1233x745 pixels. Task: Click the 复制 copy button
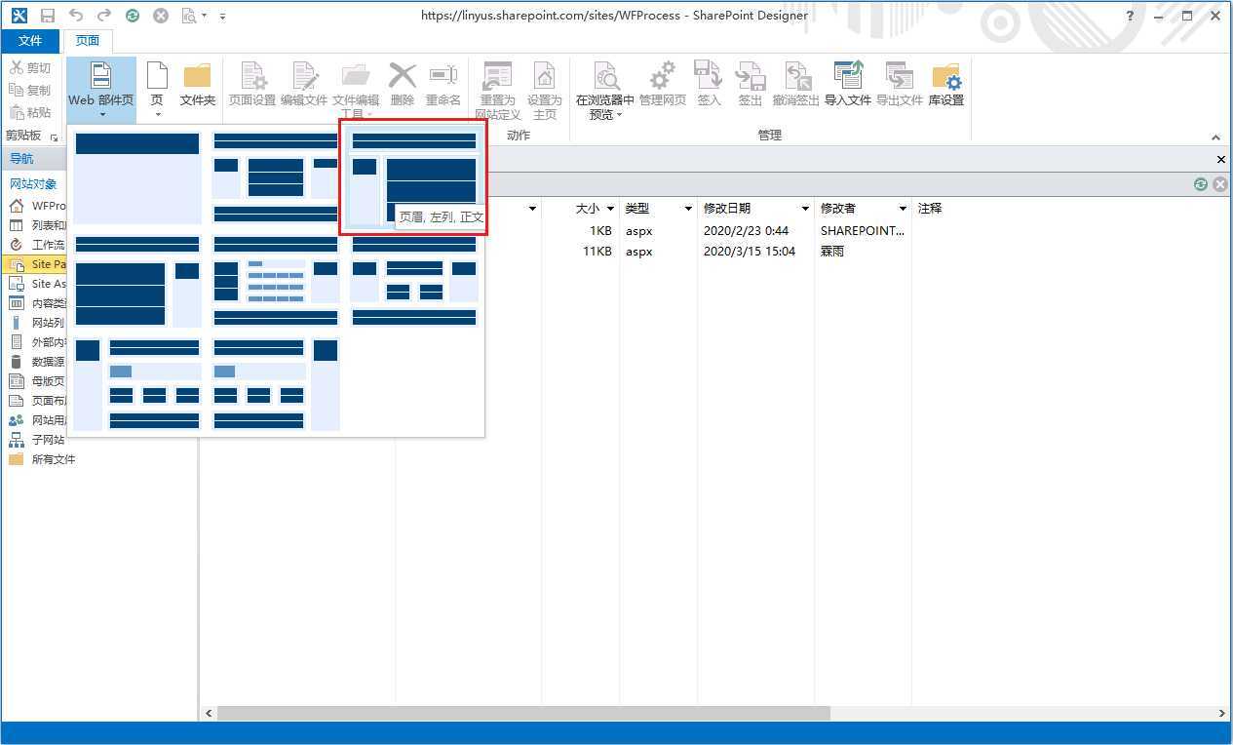tap(30, 90)
